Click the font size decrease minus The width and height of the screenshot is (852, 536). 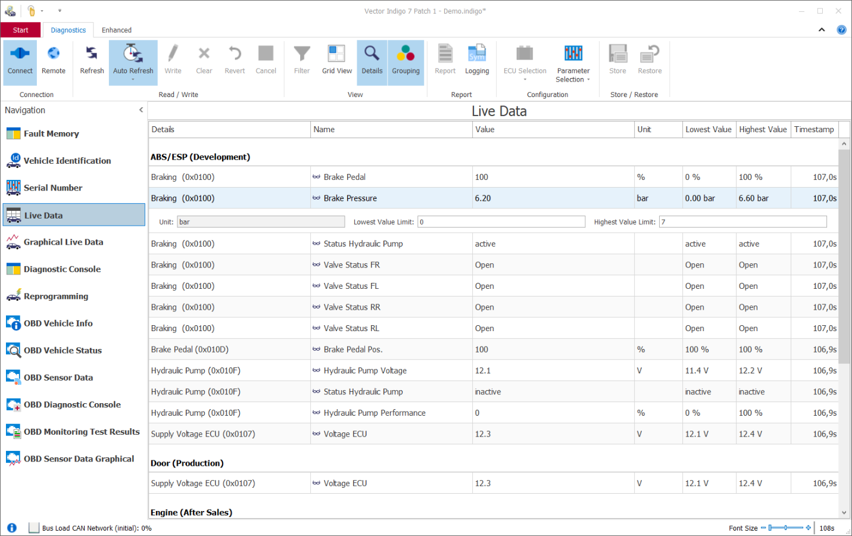(x=763, y=528)
